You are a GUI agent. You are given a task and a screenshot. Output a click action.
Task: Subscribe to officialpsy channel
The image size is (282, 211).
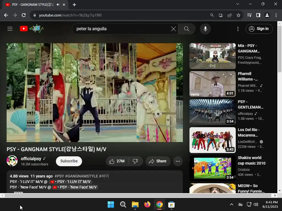click(69, 161)
